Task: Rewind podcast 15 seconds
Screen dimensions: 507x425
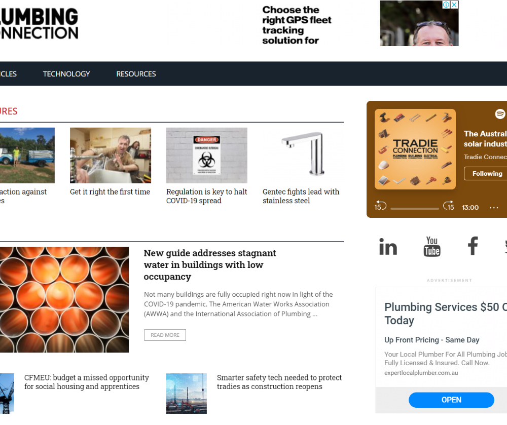Action: coord(380,206)
